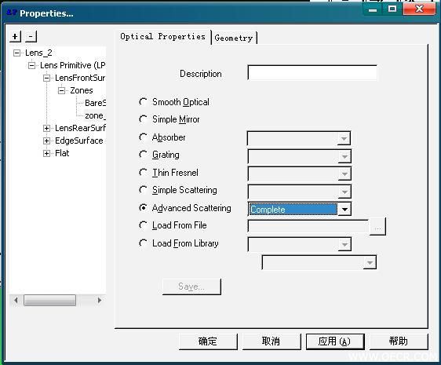
Task: Open the Advanced Scattering Complete dropdown
Action: (x=344, y=209)
